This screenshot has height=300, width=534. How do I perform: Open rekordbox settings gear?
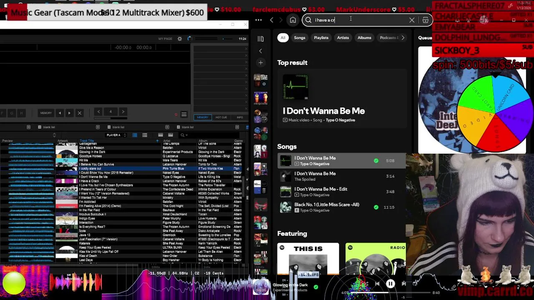[x=180, y=39]
